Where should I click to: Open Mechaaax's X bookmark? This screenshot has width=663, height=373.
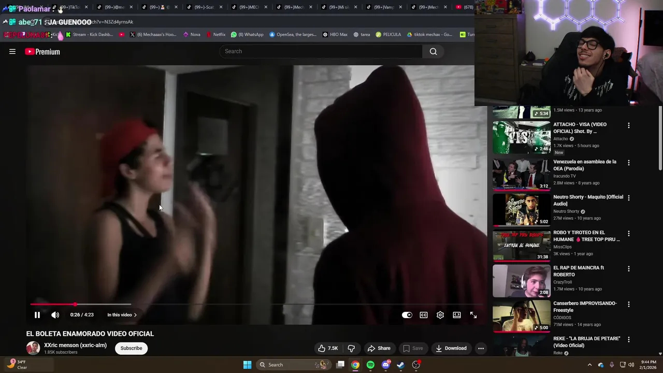(x=153, y=35)
